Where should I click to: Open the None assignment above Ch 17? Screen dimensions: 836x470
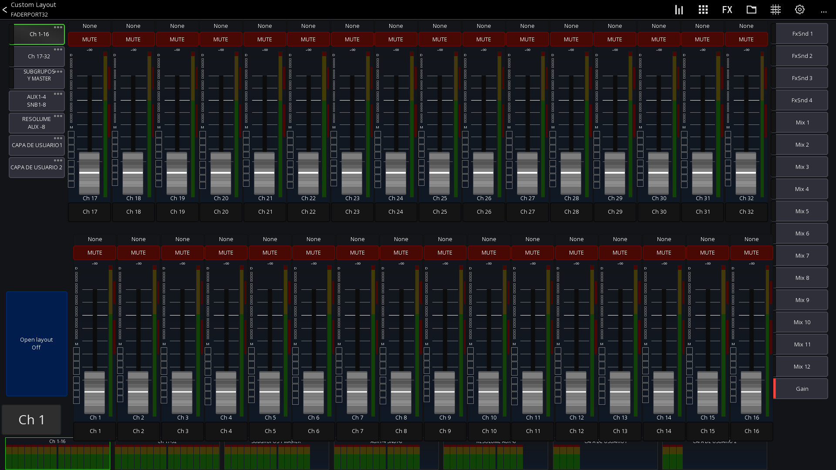[x=90, y=26]
